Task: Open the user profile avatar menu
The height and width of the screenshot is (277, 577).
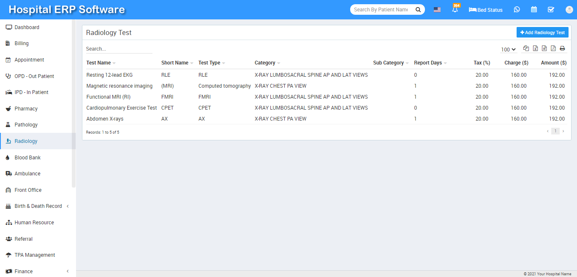Action: (568, 9)
